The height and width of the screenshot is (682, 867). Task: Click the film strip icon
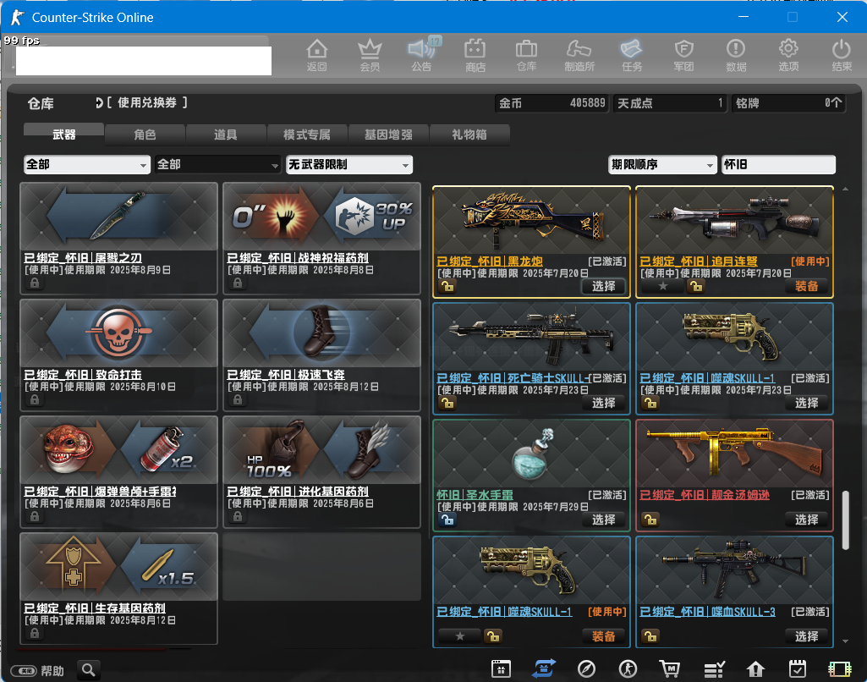pos(839,669)
